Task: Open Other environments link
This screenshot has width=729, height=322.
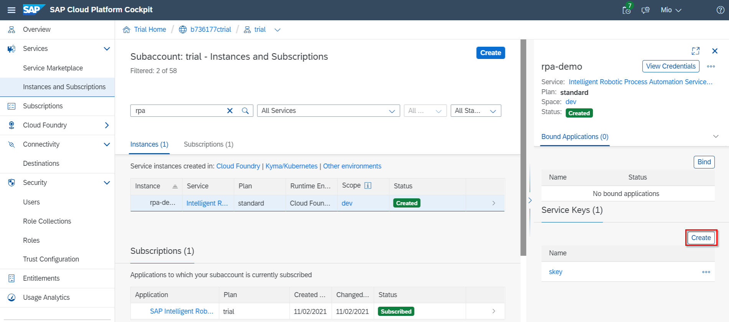Action: click(x=352, y=166)
